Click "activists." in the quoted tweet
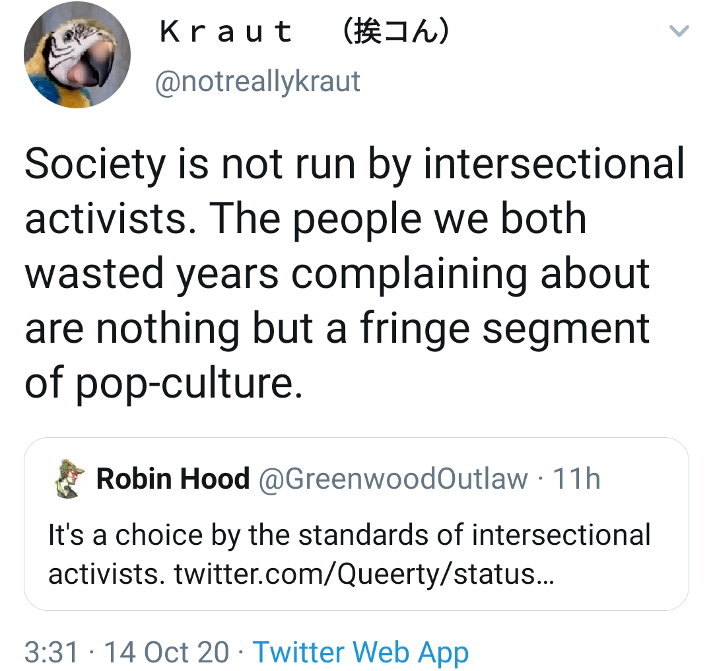This screenshot has height=671, width=713. (106, 574)
